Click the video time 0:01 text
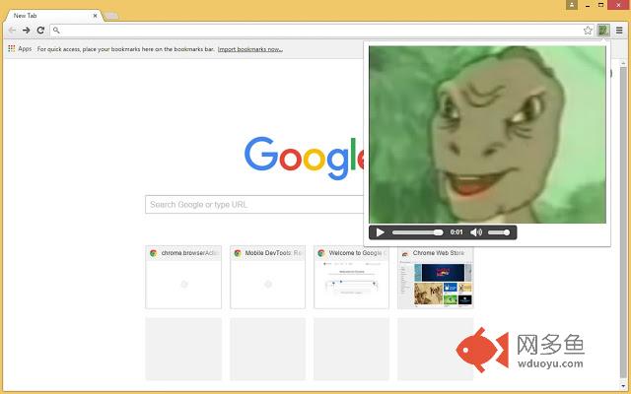Screen dimensions: 631x394 click(456, 232)
